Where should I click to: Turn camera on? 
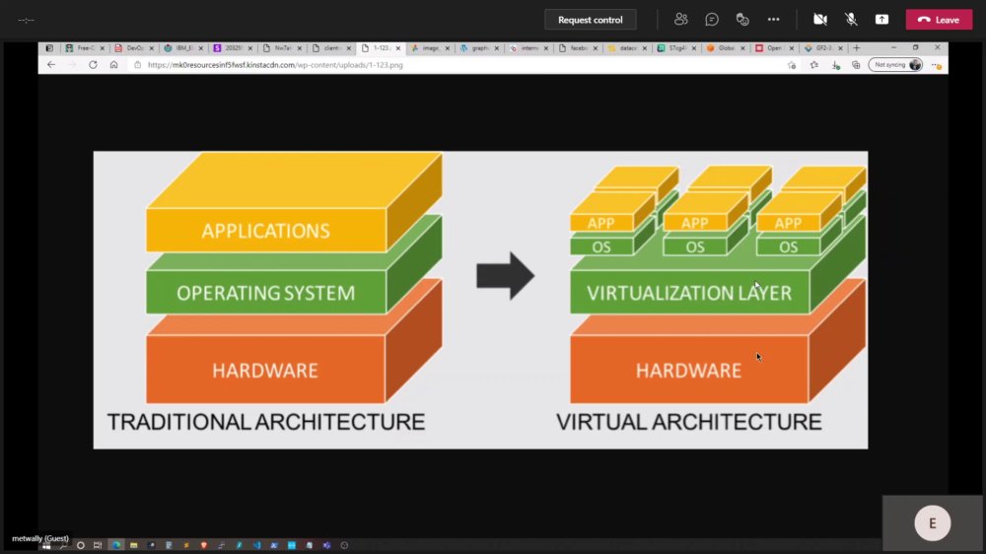[x=820, y=20]
